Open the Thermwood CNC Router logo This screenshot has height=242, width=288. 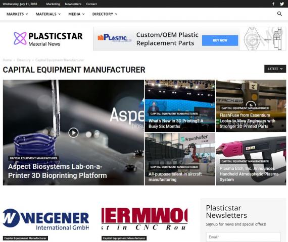[x=145, y=219]
